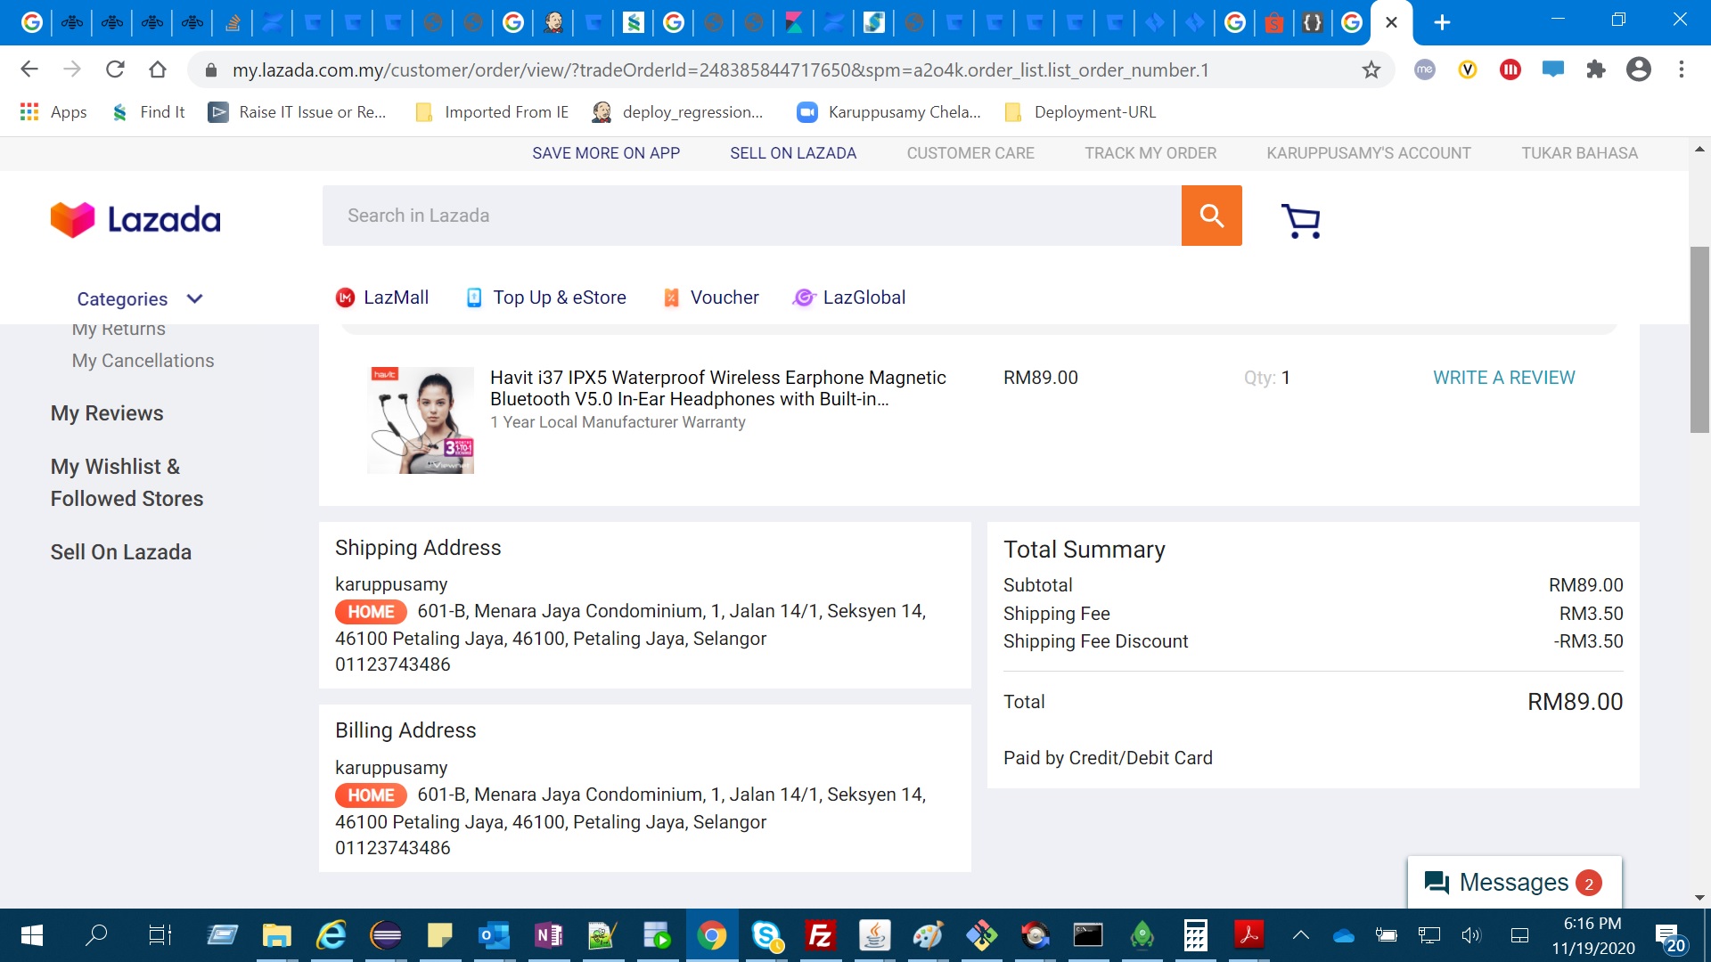The height and width of the screenshot is (962, 1711).
Task: Open Imported From IE bookmark folder
Action: coord(492,111)
